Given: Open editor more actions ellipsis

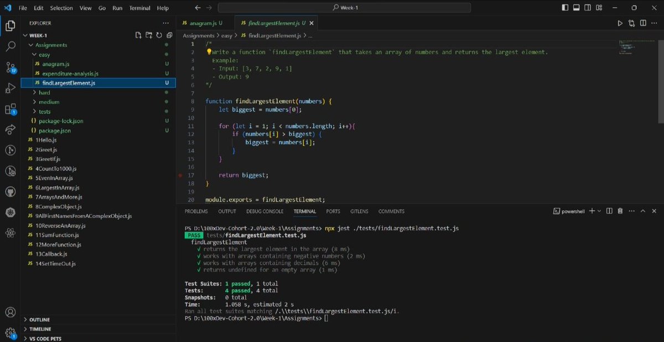Looking at the screenshot, I should [655, 23].
